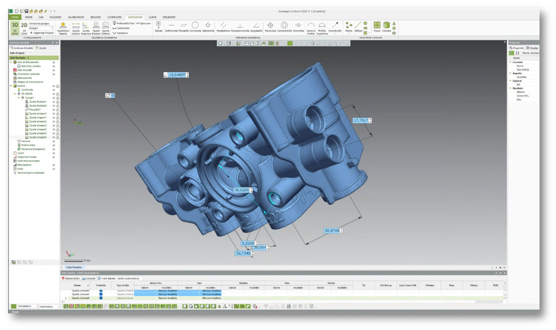Image resolution: width=556 pixels, height=330 pixels.
Task: Open the CONFRONTA ribbon tab
Action: [115, 17]
